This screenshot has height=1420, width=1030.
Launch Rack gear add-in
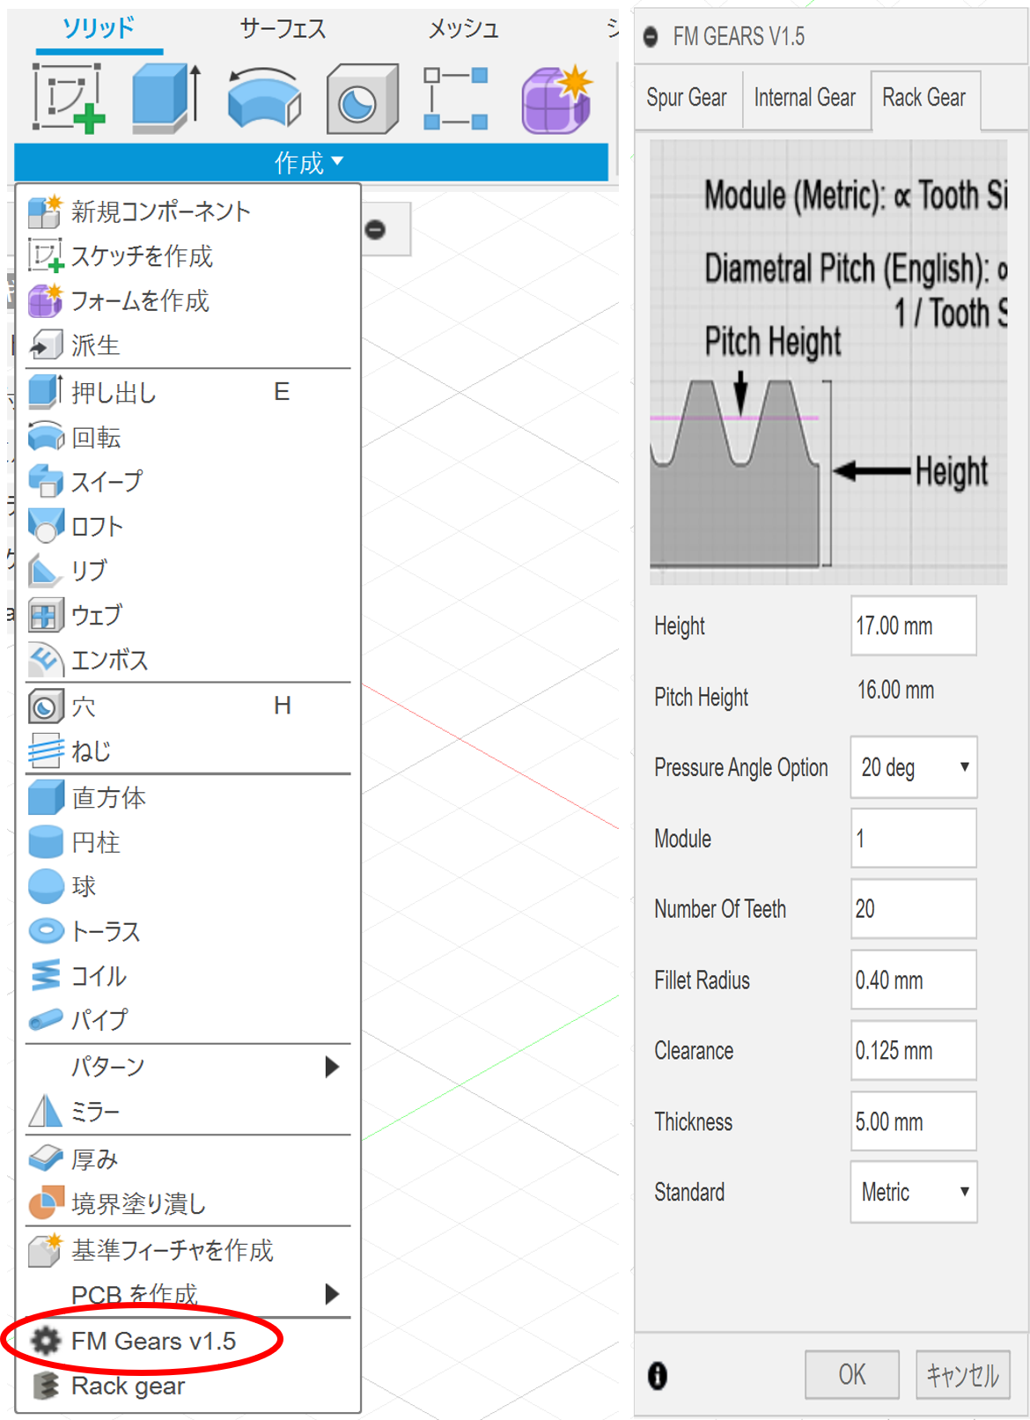[188, 1386]
